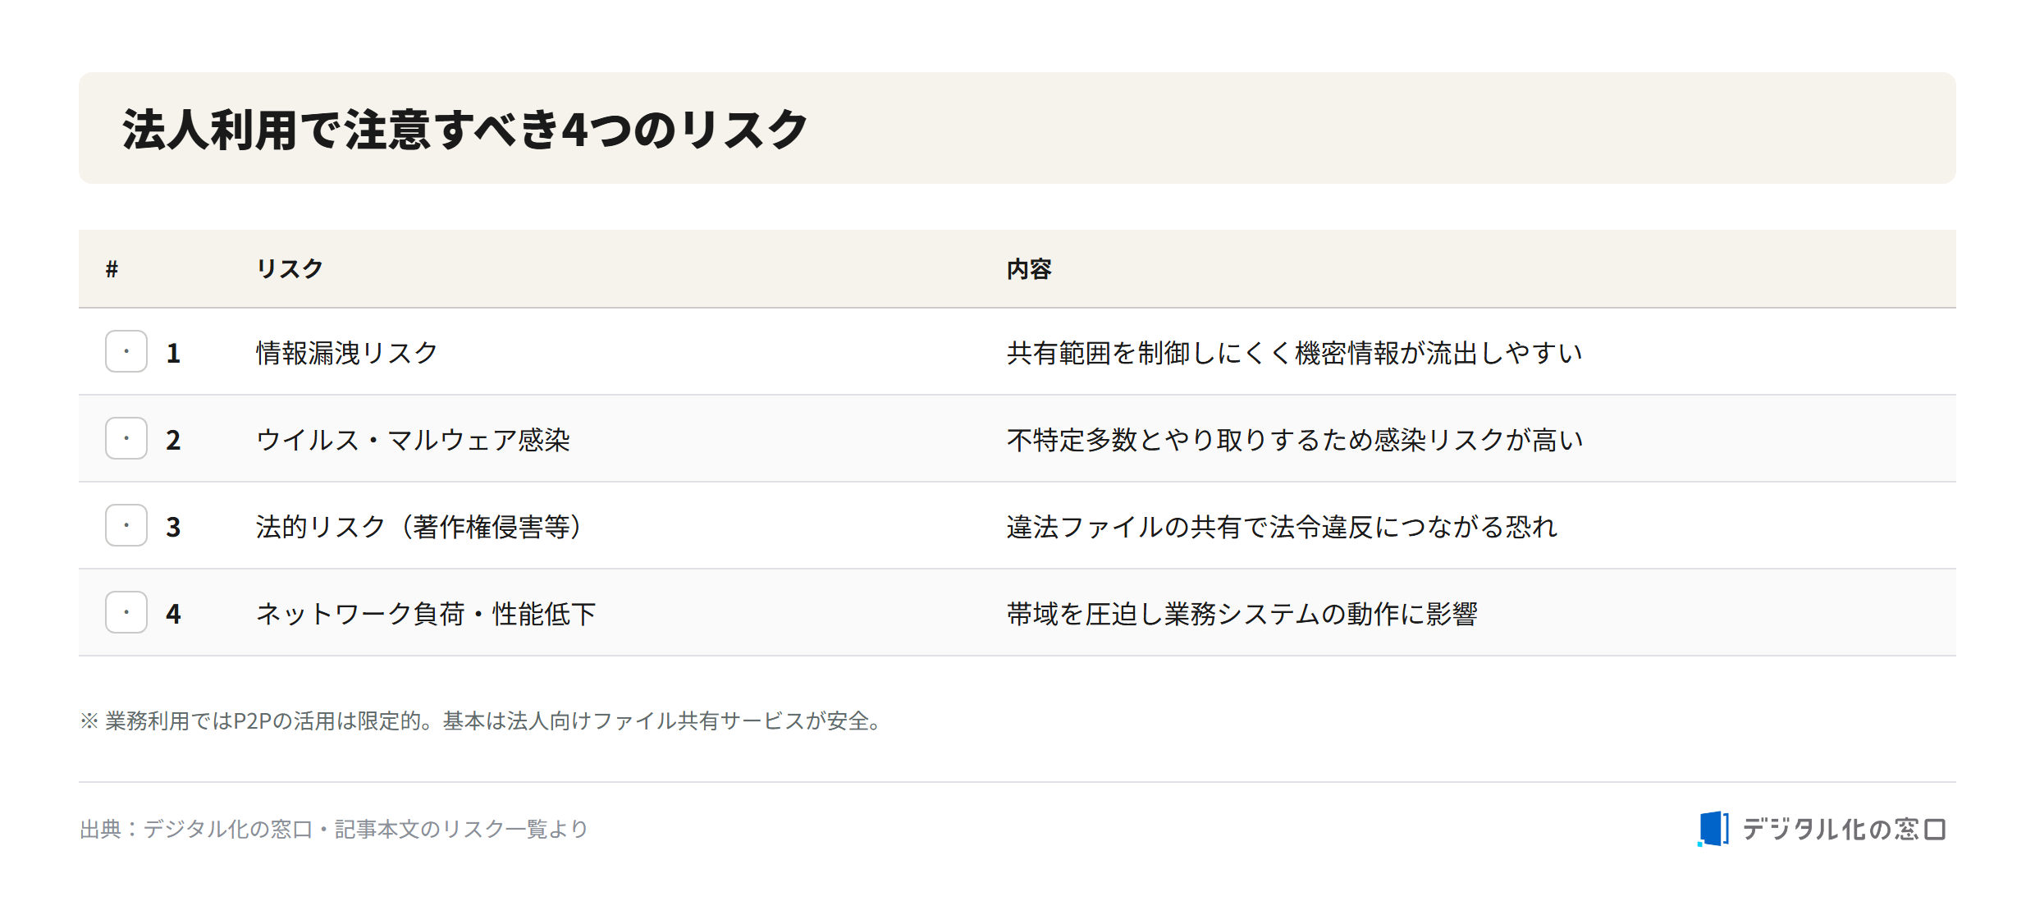Click the # column header

pos(112,269)
